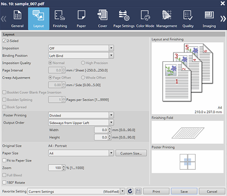The width and height of the screenshot is (227, 196).
Task: Open the Cover settings icon
Action: pyautogui.click(x=102, y=15)
